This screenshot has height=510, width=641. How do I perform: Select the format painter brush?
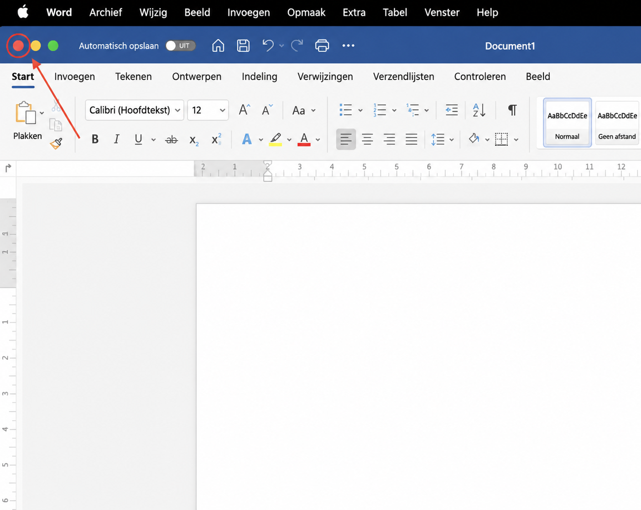click(x=56, y=144)
